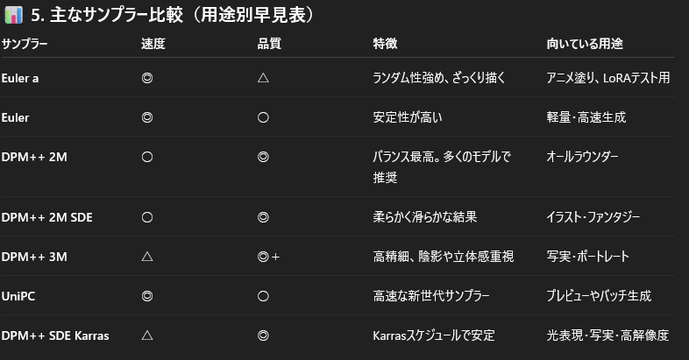Click the double-circle speed symbol for UniPC
The width and height of the screenshot is (689, 360).
tap(147, 295)
